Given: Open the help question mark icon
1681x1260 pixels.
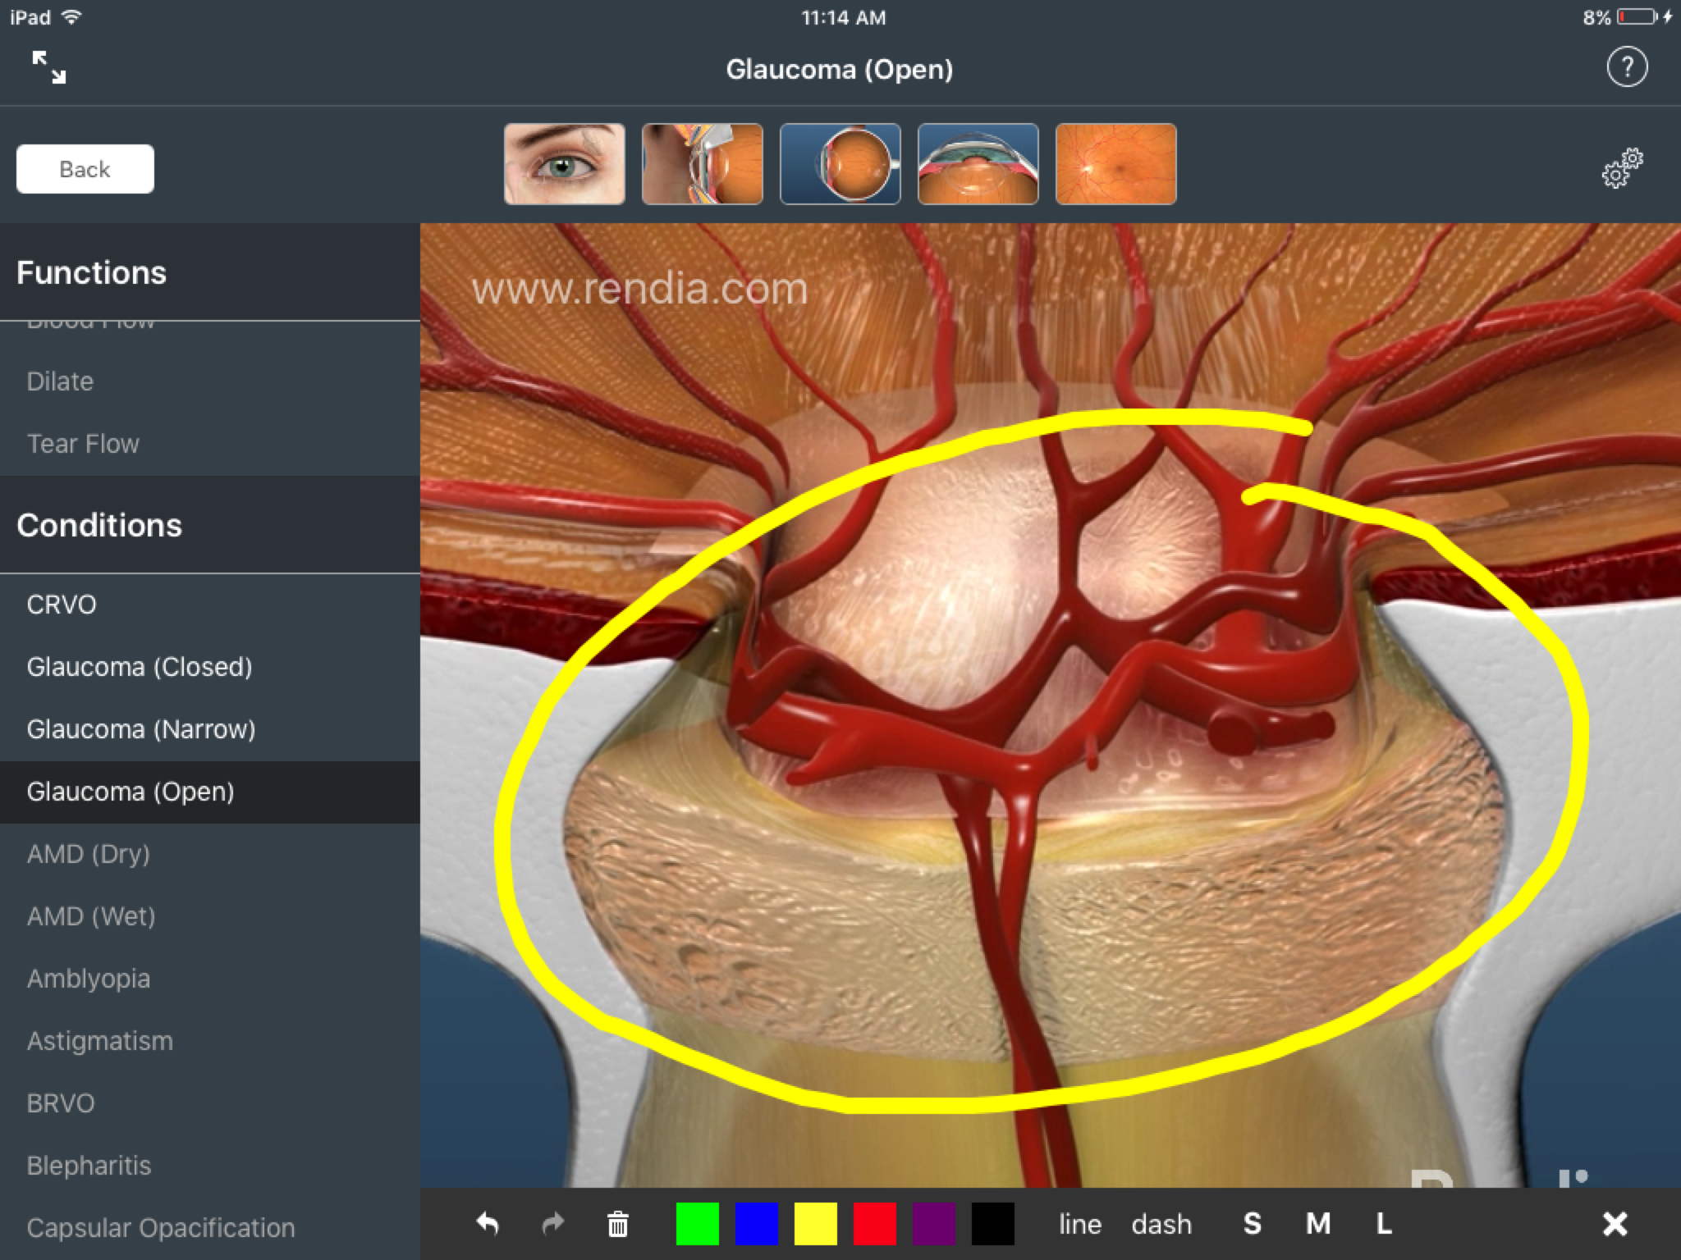Looking at the screenshot, I should pos(1627,67).
